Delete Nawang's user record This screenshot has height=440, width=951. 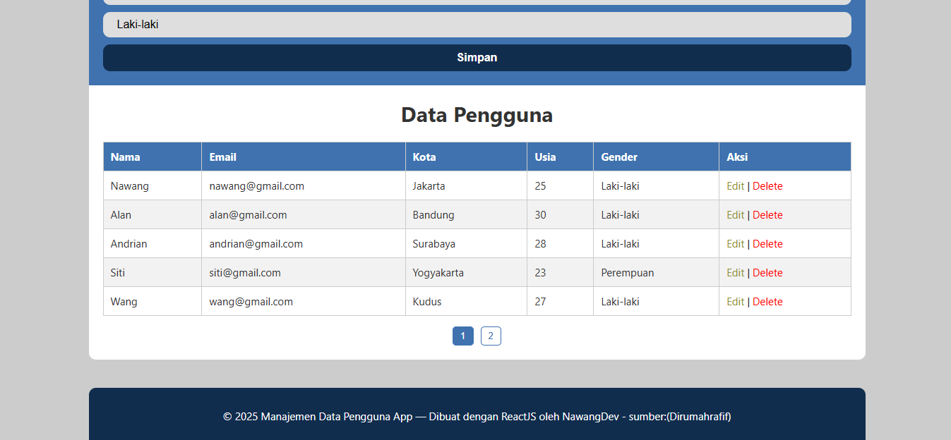point(767,186)
